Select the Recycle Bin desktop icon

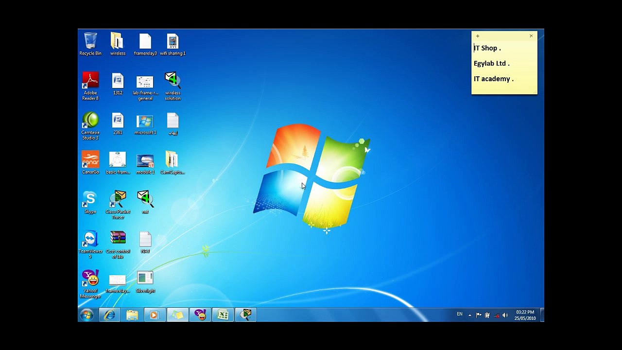[90, 44]
